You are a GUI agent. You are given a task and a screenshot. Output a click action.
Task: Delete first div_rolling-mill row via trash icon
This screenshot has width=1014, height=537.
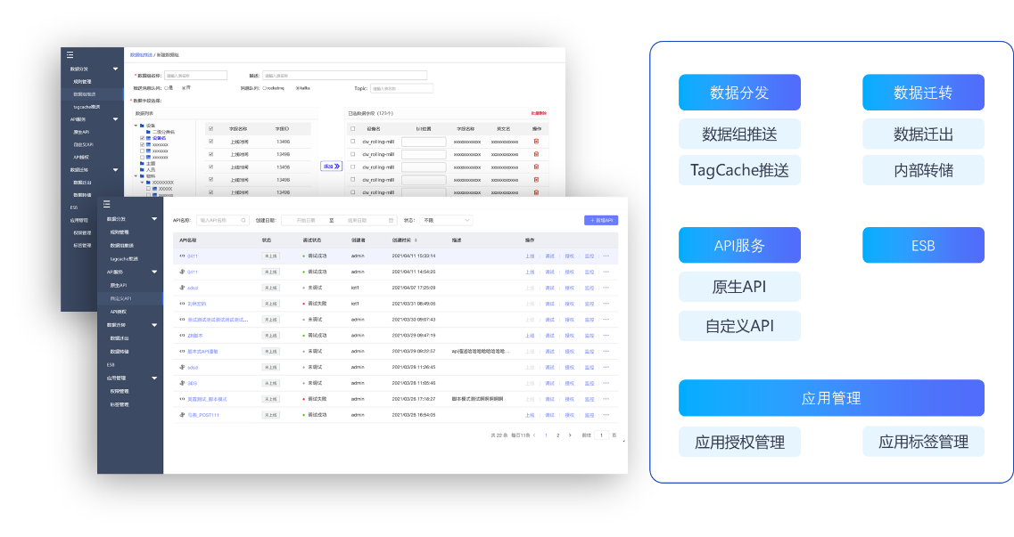(536, 142)
